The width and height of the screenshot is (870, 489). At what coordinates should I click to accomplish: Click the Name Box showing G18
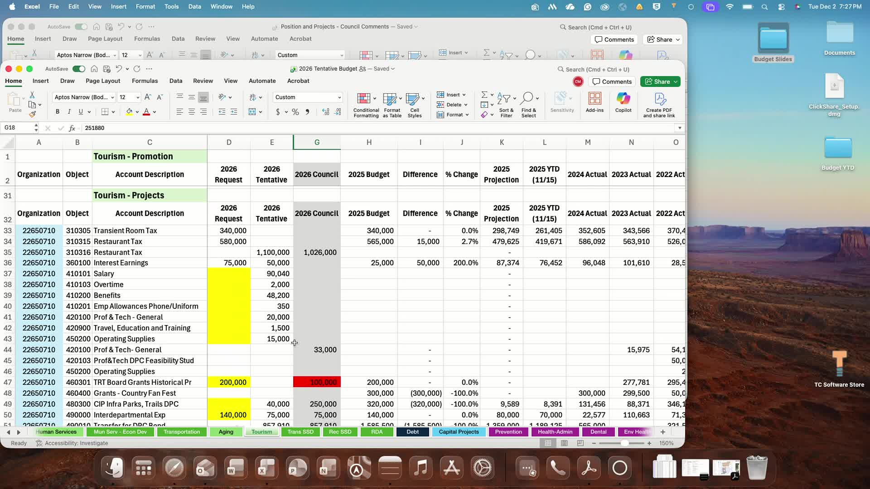(x=17, y=128)
